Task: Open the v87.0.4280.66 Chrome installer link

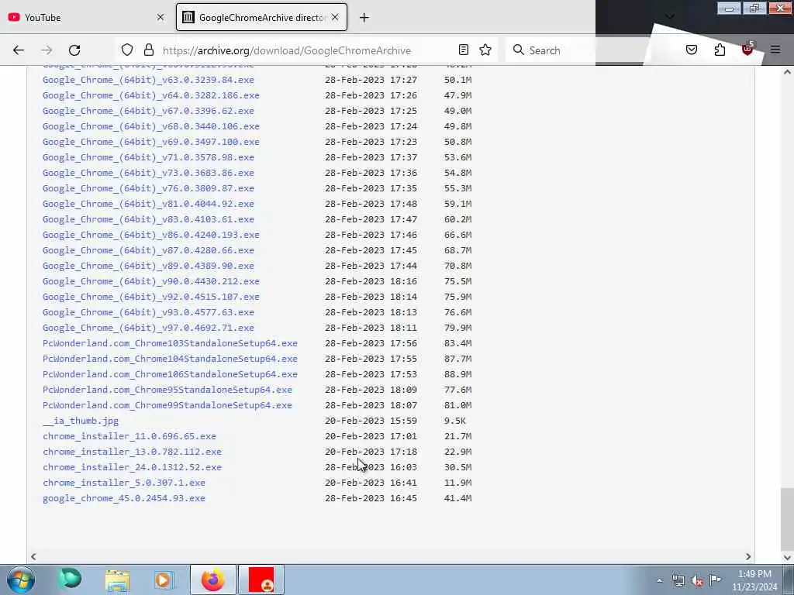Action: pos(148,250)
